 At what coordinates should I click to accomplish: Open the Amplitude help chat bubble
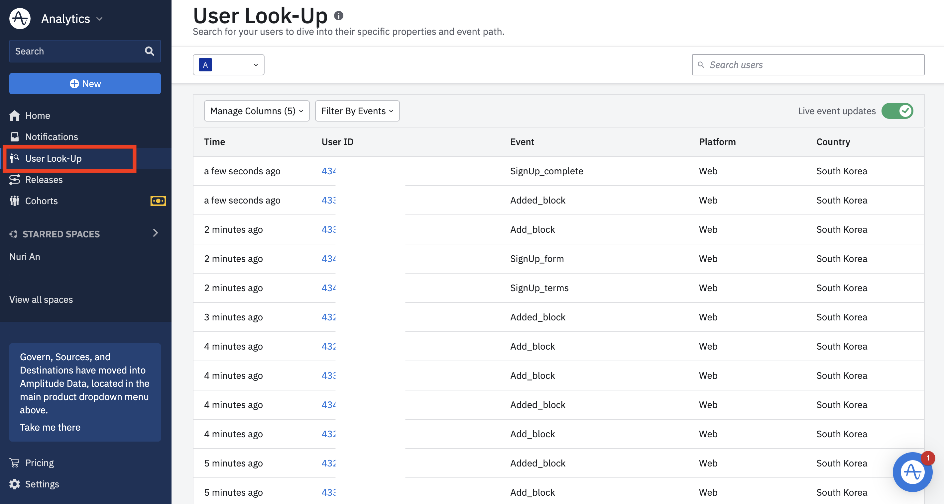pyautogui.click(x=912, y=472)
